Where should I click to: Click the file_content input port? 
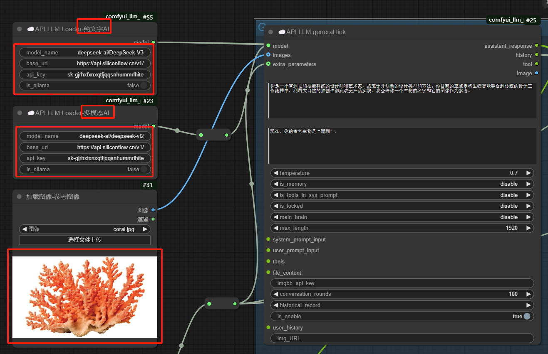coord(268,273)
